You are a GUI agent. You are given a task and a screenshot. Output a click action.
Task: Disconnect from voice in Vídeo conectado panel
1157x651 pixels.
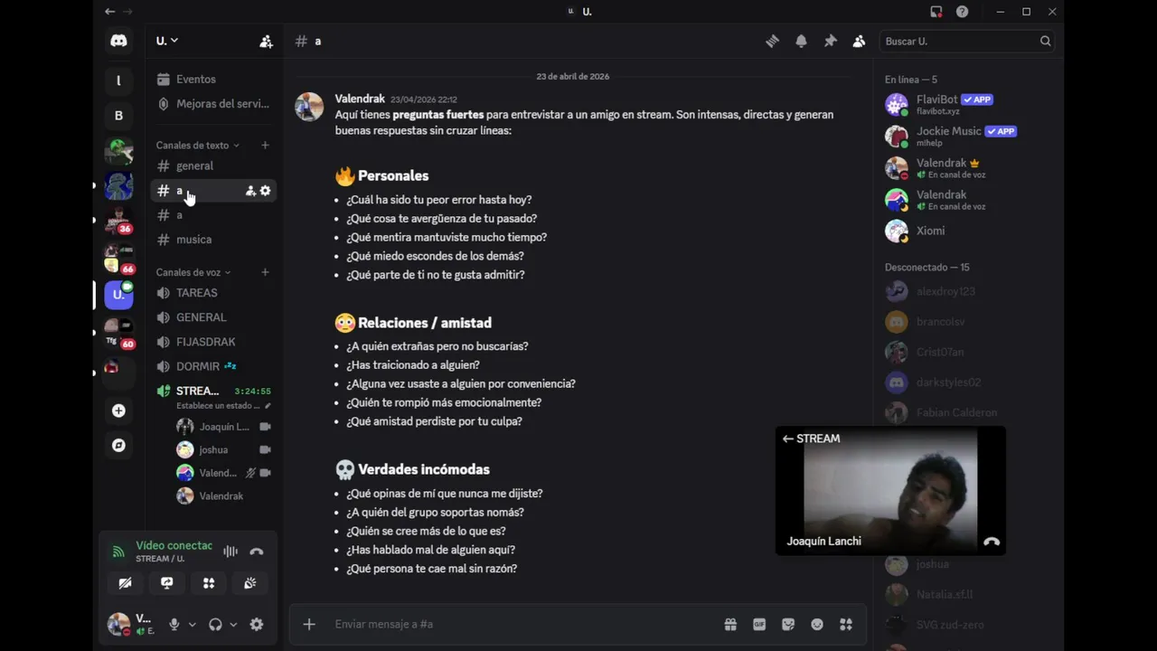click(x=257, y=552)
